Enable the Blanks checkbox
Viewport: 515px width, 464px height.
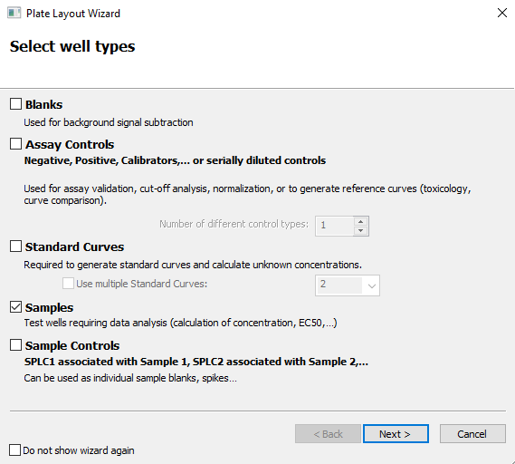pos(15,104)
